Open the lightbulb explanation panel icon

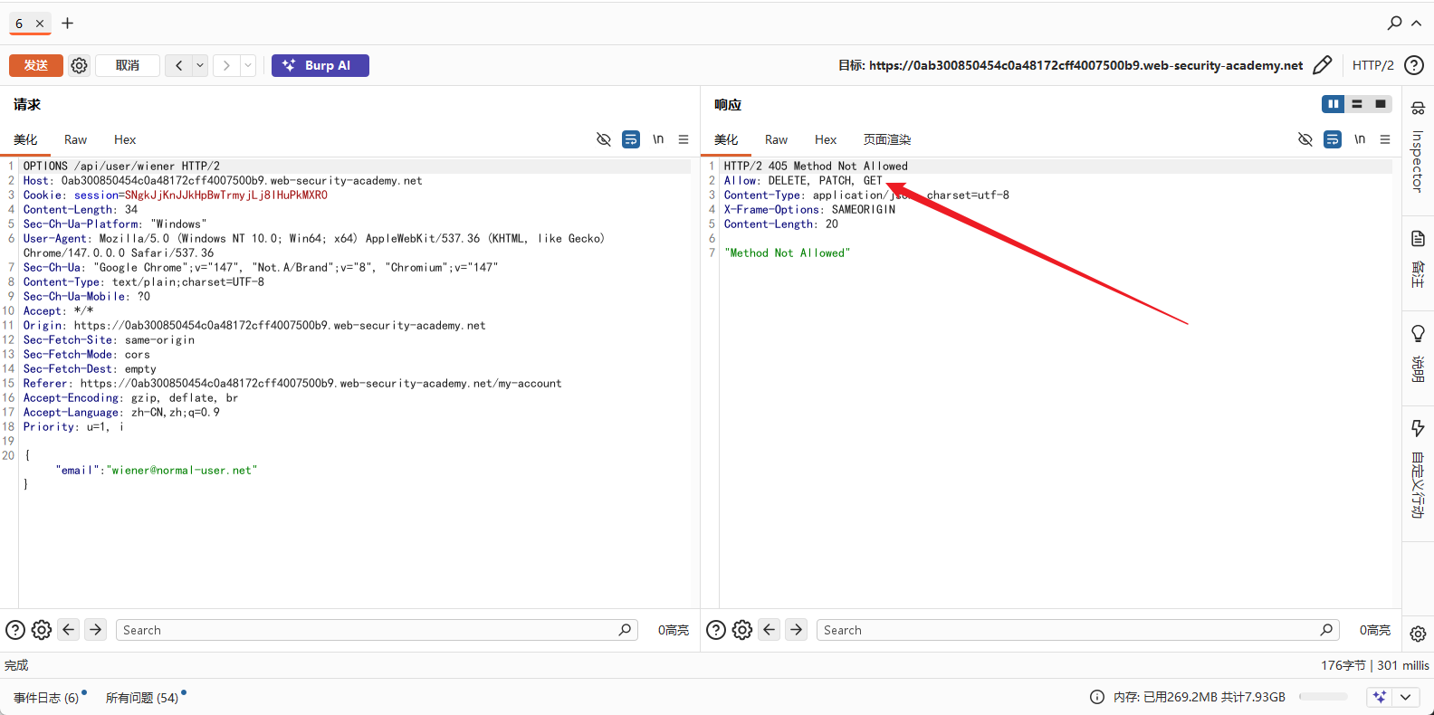[1418, 333]
